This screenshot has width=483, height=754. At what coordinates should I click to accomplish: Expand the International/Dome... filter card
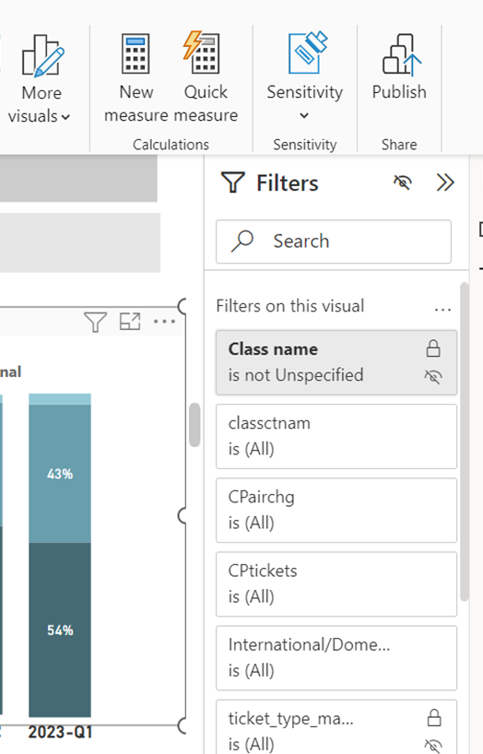coord(336,658)
